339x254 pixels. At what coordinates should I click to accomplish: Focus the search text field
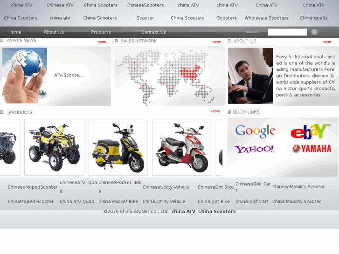coord(287,32)
